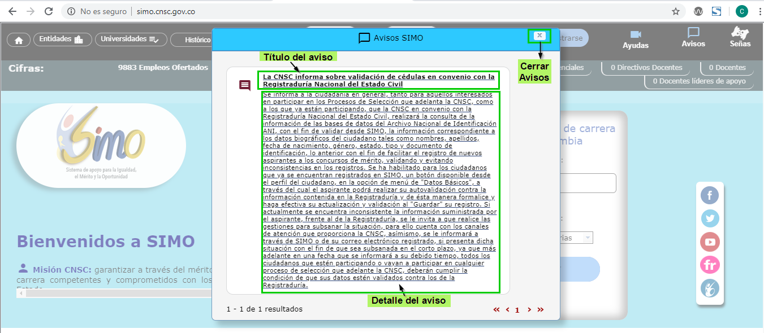
Task: Click the Flickr 'fr' social icon
Action: point(710,265)
